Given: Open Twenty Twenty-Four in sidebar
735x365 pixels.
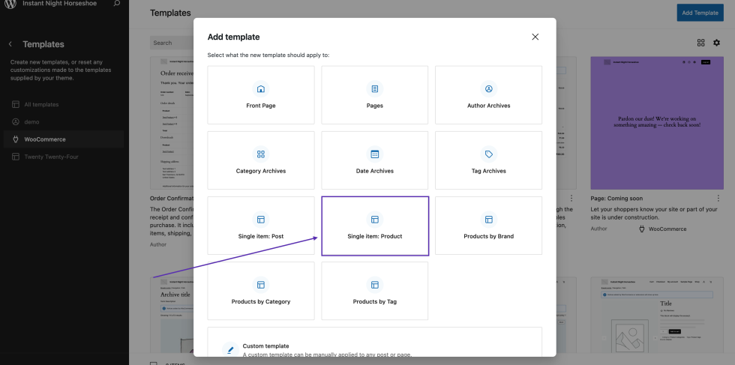Looking at the screenshot, I should pyautogui.click(x=51, y=157).
